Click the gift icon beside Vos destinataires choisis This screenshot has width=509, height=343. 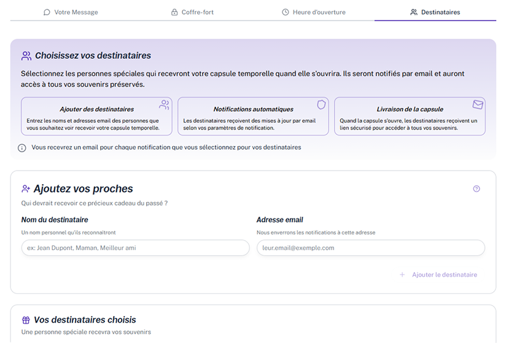click(x=26, y=320)
